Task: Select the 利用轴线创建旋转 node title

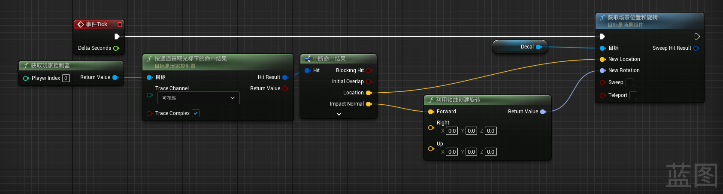Action: pos(458,100)
